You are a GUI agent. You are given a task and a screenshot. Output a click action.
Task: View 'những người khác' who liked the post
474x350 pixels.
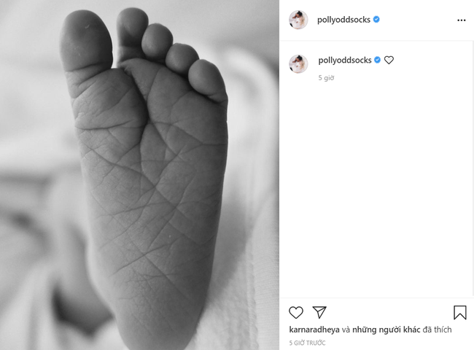(x=386, y=330)
